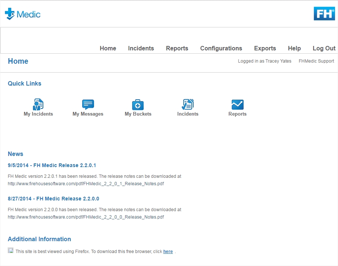Click the FHMedic Support link
The height and width of the screenshot is (266, 338).
pyautogui.click(x=316, y=61)
